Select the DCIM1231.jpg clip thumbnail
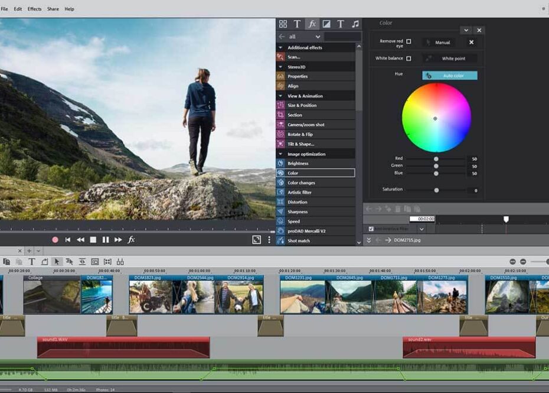This screenshot has width=549, height=393. point(302,294)
